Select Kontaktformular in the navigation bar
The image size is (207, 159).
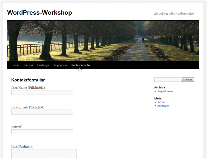(81, 65)
